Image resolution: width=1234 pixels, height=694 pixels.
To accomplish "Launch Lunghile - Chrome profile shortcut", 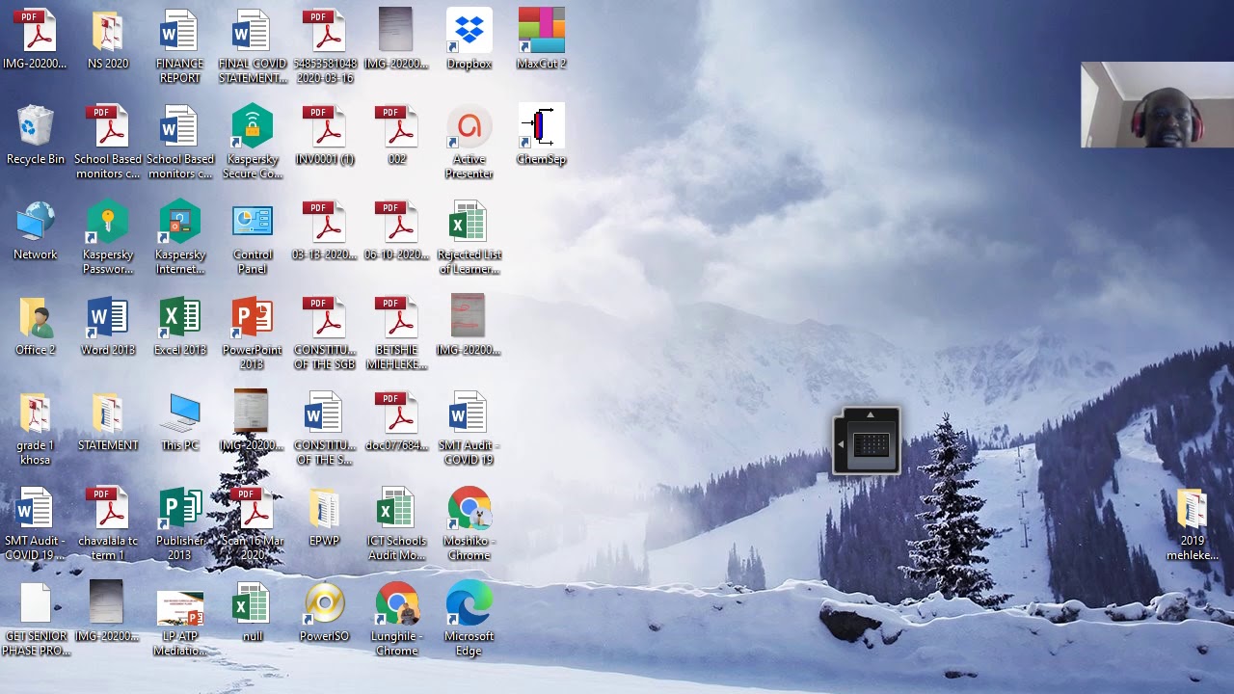I will pyautogui.click(x=397, y=619).
